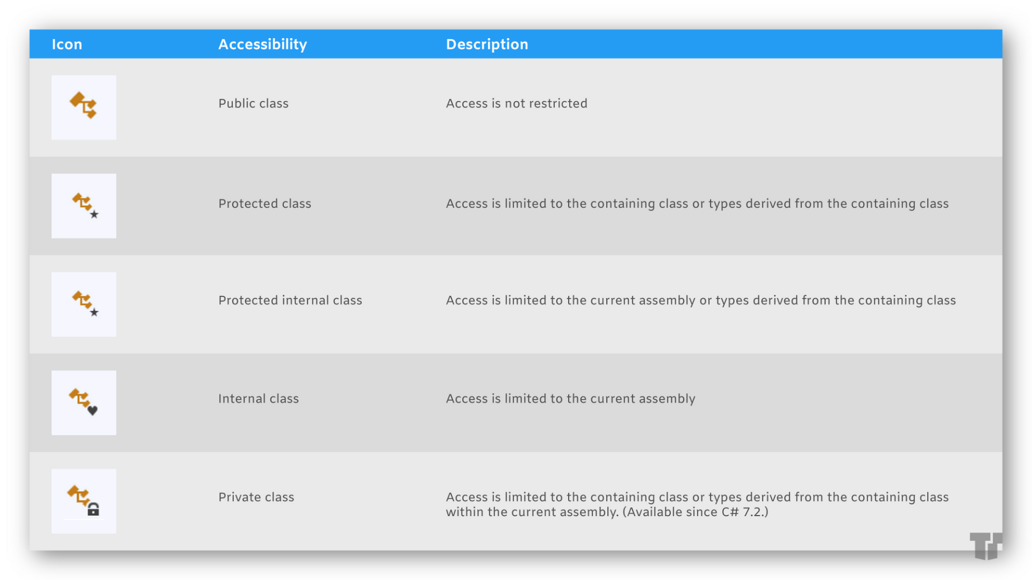Click the Protected class icon with star
Screen dimensions: 1032x580
84,206
